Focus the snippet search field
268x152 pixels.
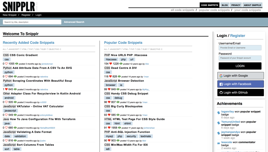32,22
